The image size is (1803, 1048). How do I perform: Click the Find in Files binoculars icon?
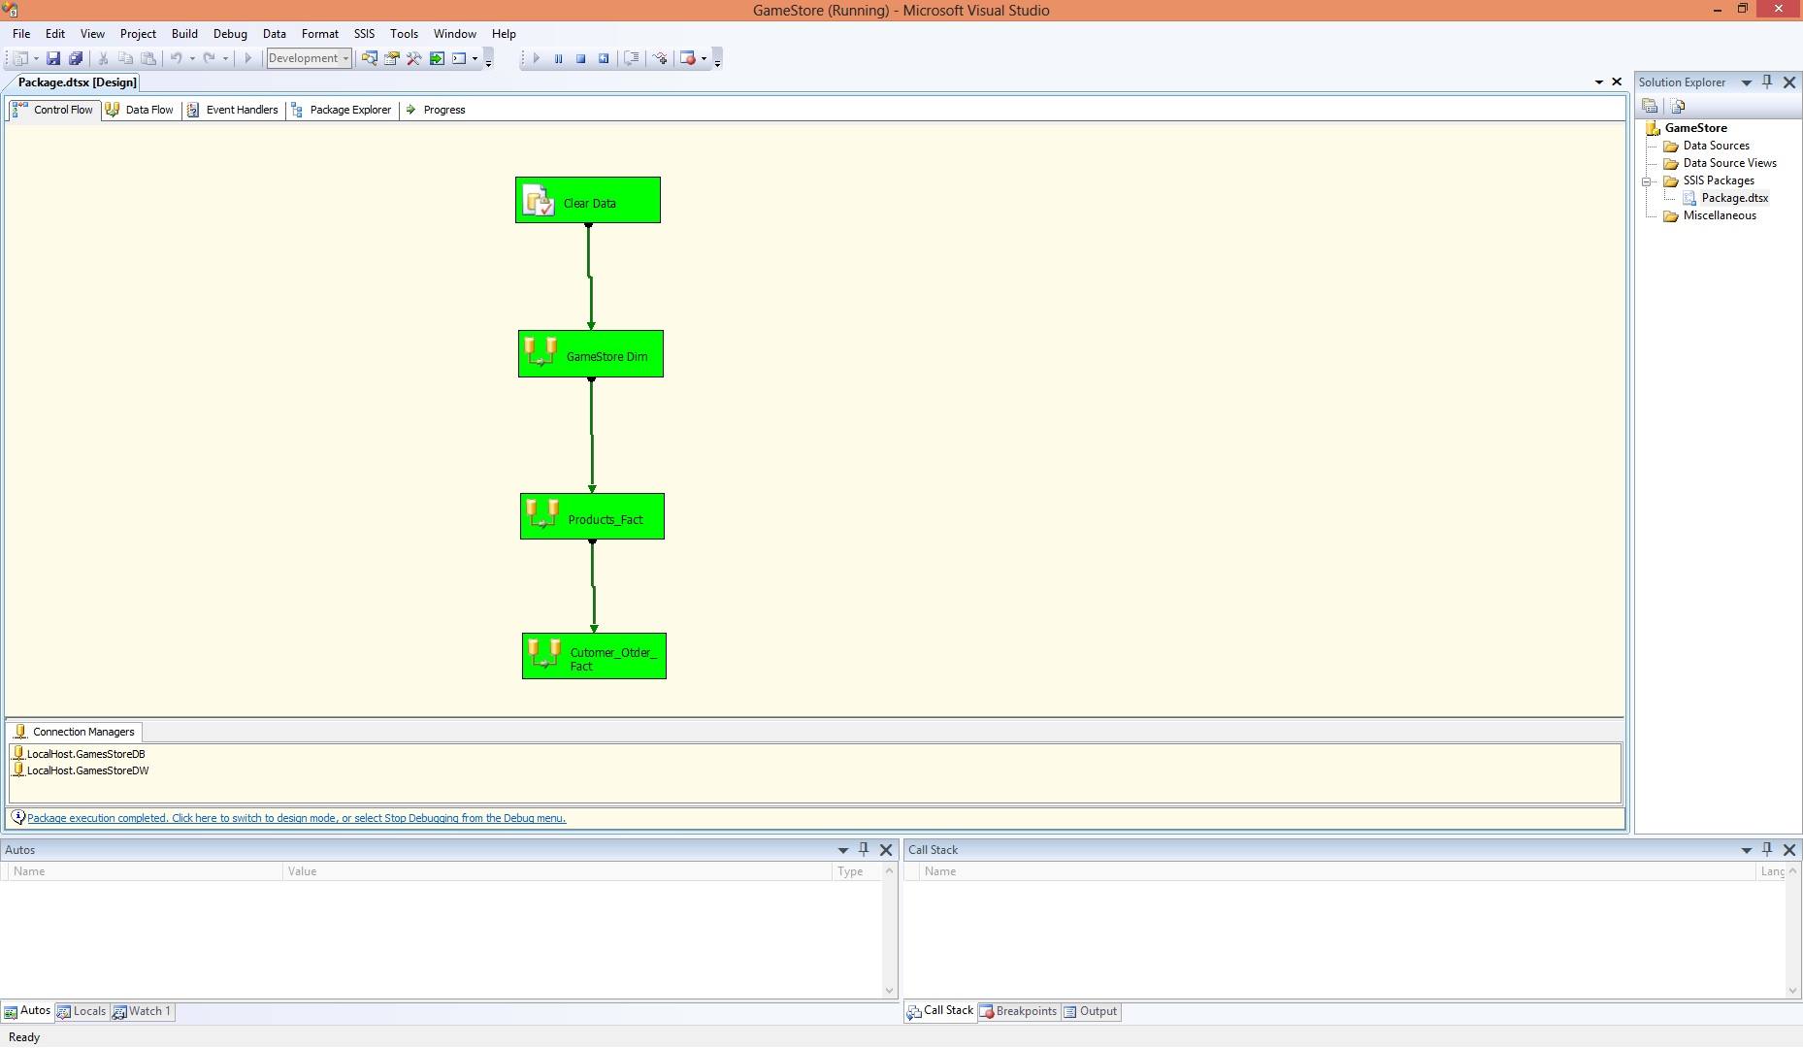point(369,58)
